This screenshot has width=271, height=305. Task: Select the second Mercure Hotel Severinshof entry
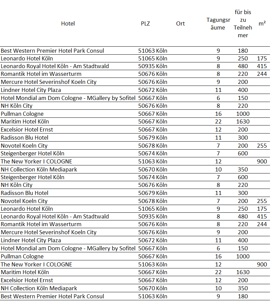(49, 232)
